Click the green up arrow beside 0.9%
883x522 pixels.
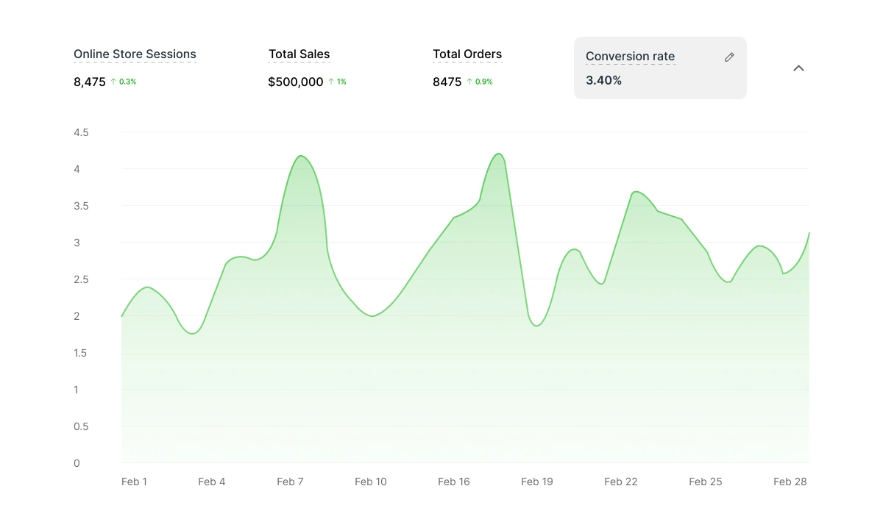coord(469,82)
